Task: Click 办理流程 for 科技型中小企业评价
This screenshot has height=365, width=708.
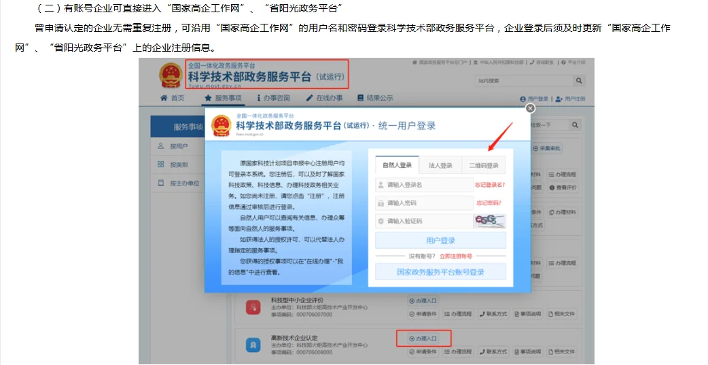Action: click(459, 314)
